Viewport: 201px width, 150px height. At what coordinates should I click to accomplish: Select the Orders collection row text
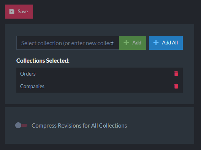coord(28,74)
